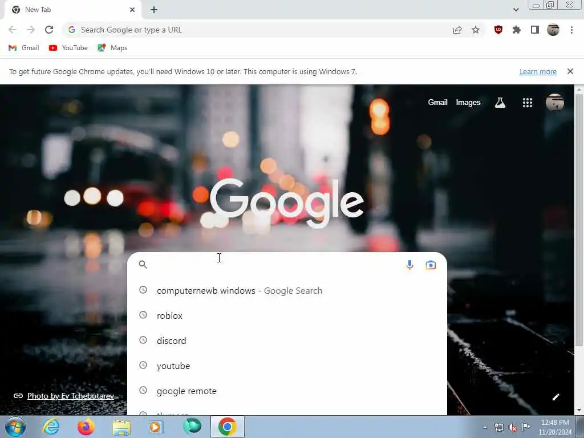Reload the page with the refresh icon
584x438 pixels.
49,30
